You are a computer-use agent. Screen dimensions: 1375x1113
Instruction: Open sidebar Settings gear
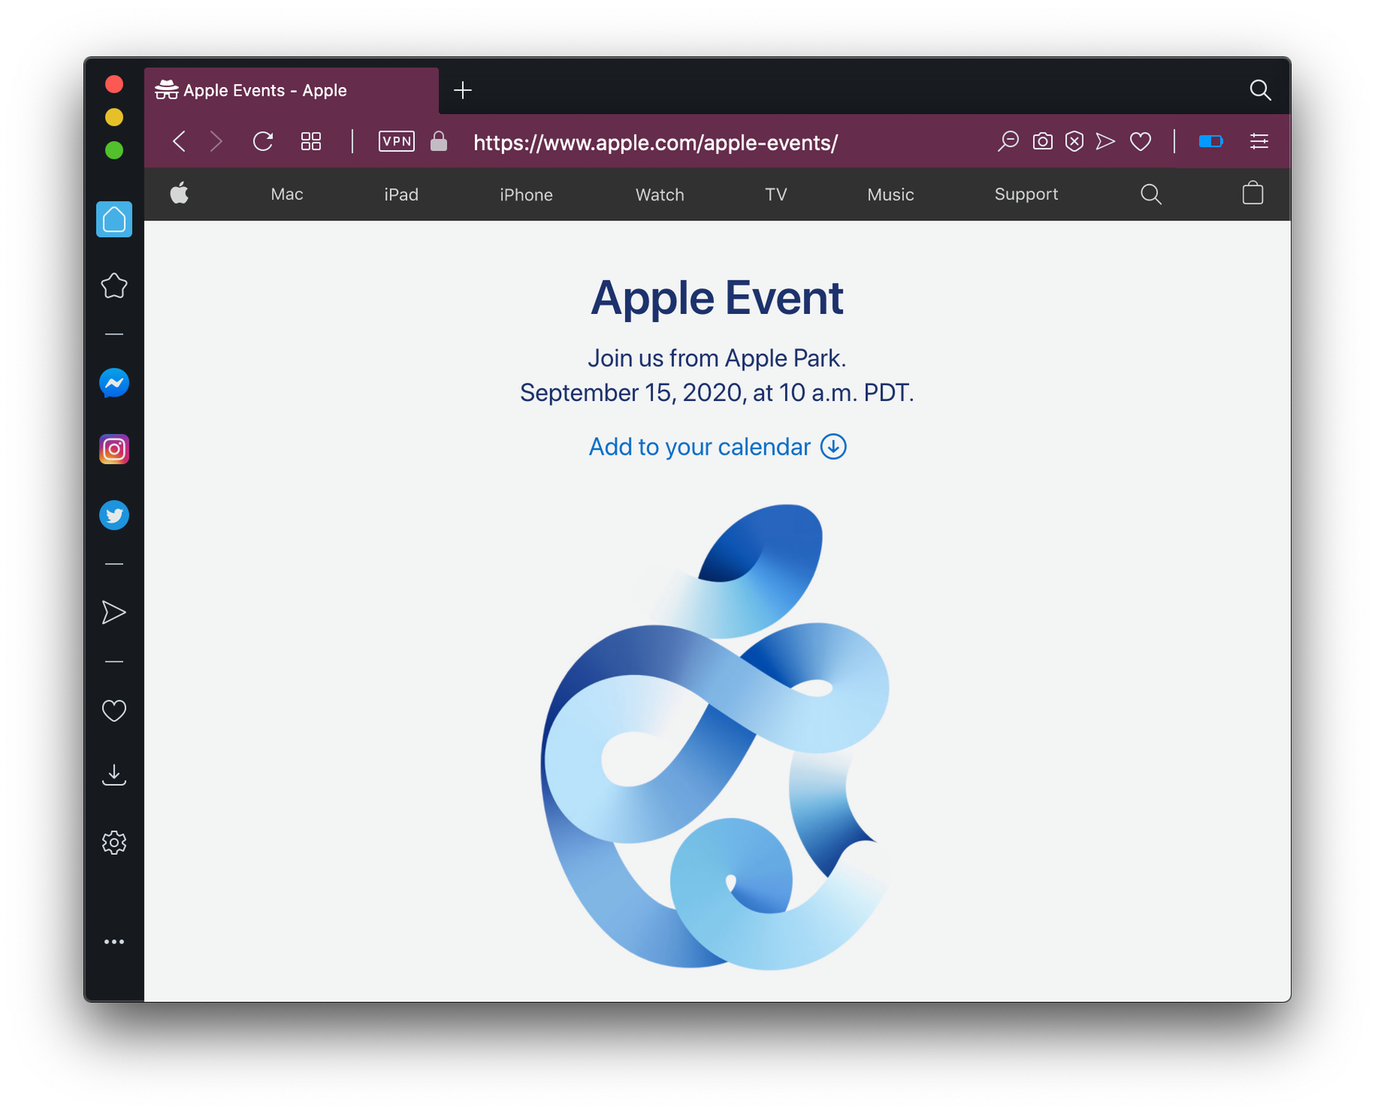(x=114, y=842)
